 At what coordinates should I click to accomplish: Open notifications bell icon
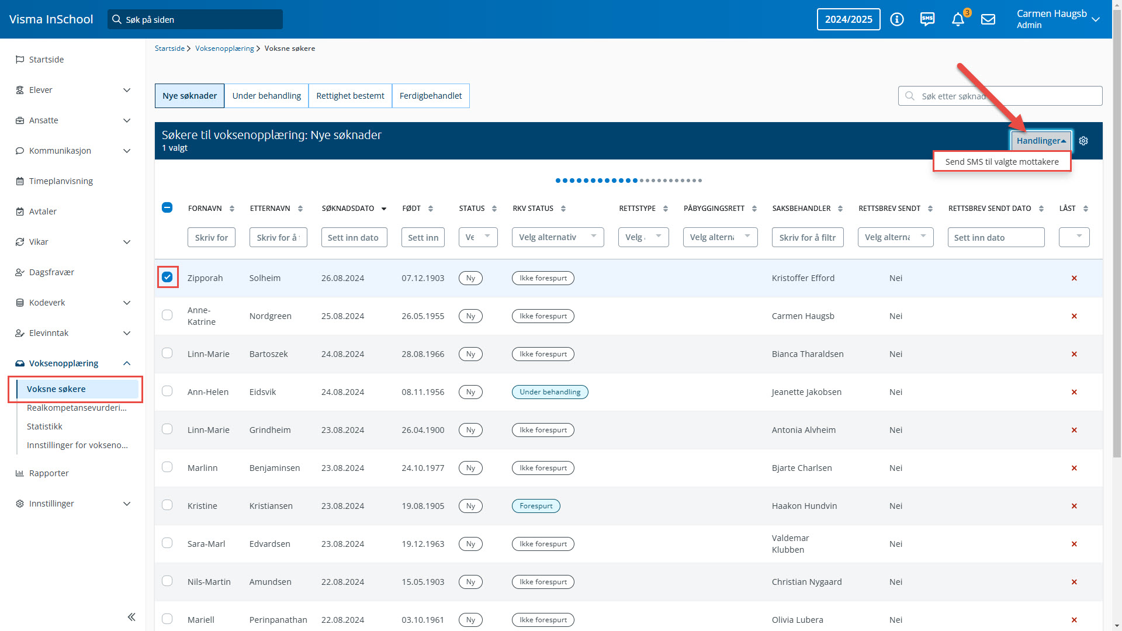tap(958, 19)
